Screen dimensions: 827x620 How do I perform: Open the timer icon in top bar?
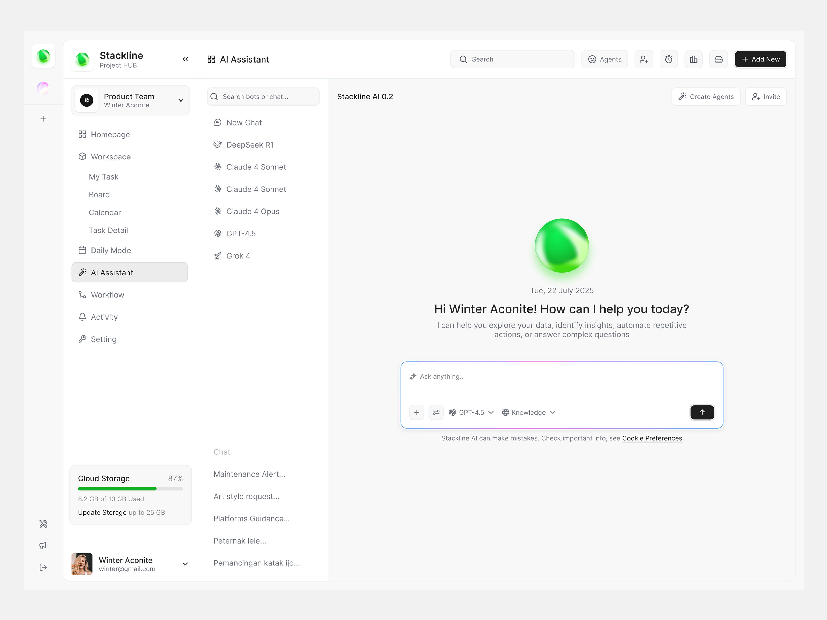point(669,59)
